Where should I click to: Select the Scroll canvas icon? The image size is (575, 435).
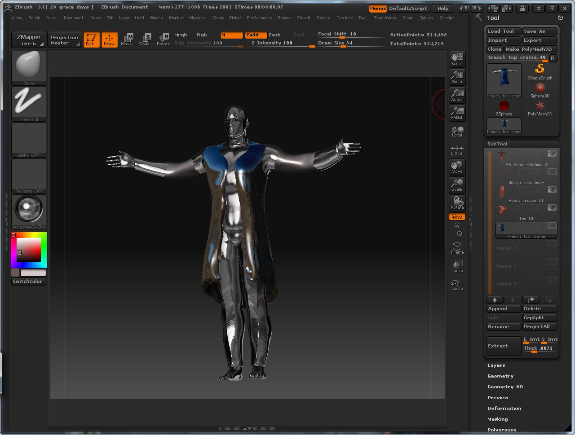pyautogui.click(x=457, y=59)
